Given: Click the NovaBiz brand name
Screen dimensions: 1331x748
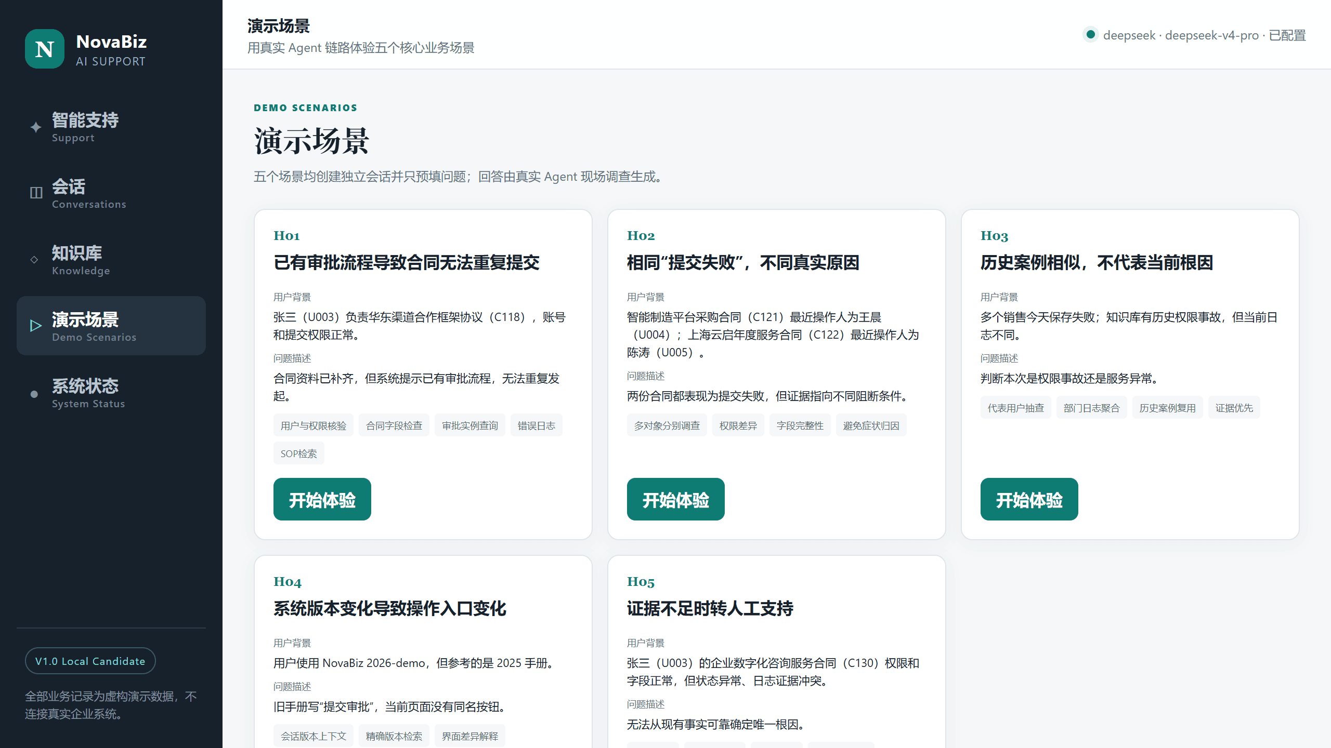Looking at the screenshot, I should coord(111,42).
